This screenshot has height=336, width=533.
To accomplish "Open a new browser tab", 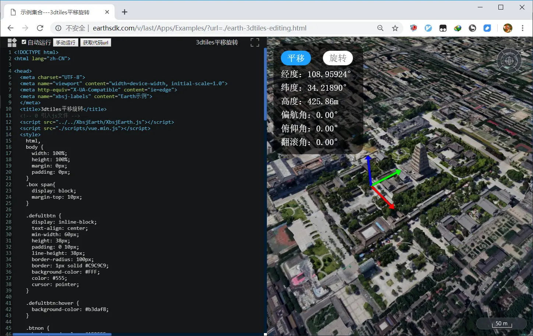I will tap(124, 12).
